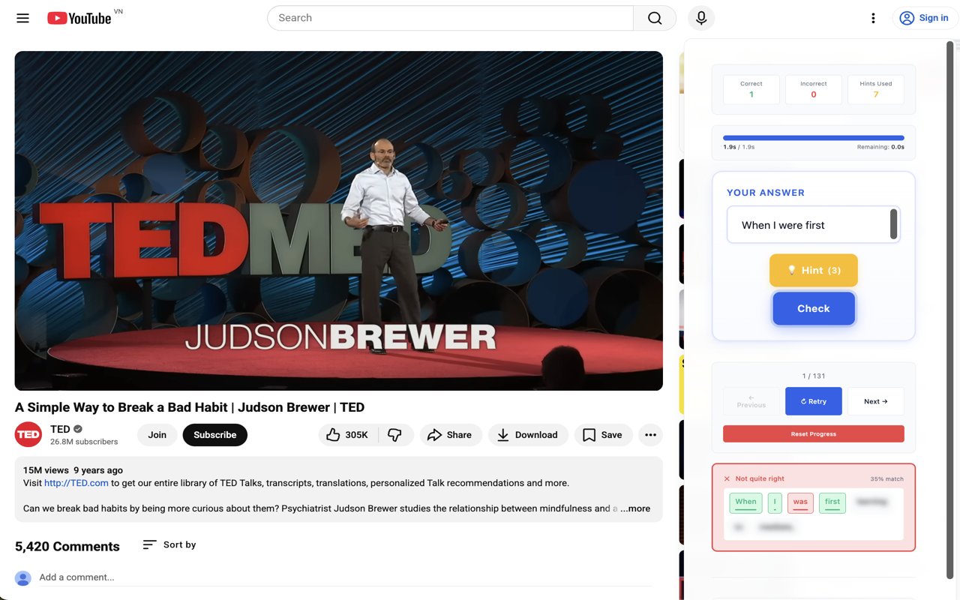Dislike the video with thumbs down

pos(394,435)
